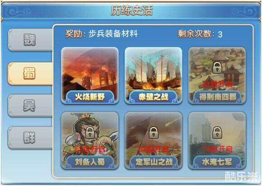Open the 群 faction tab

pos(30,138)
